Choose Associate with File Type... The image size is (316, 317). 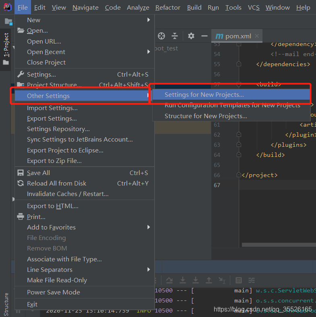pos(85,259)
